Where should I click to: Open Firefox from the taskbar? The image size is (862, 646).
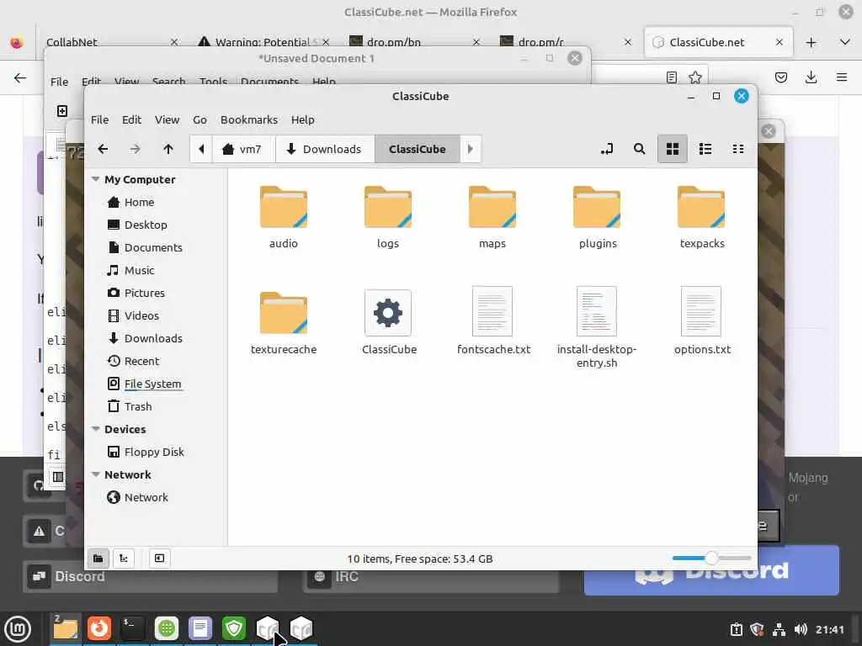coord(99,628)
